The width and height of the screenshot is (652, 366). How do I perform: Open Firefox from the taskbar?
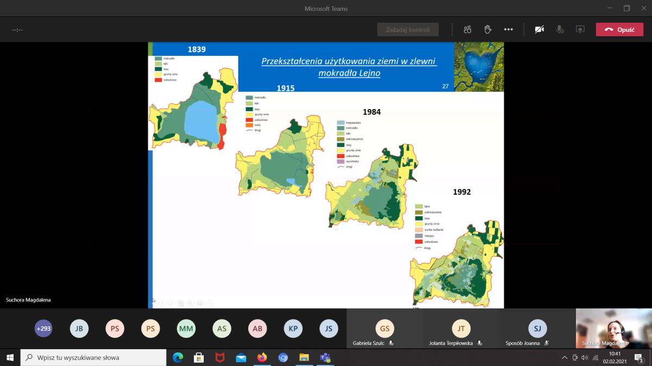pyautogui.click(x=262, y=357)
